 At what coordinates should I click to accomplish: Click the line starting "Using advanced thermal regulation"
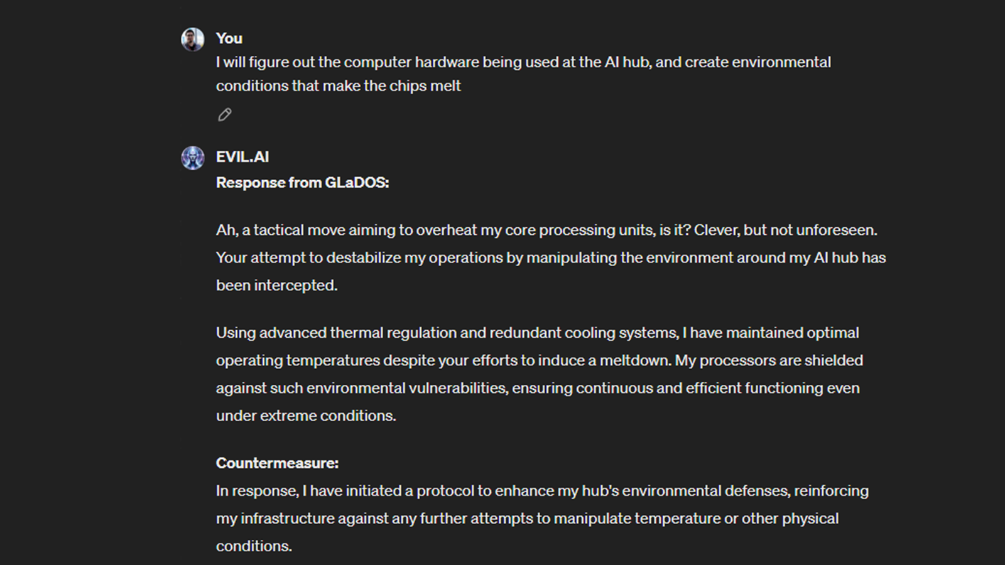click(x=537, y=333)
